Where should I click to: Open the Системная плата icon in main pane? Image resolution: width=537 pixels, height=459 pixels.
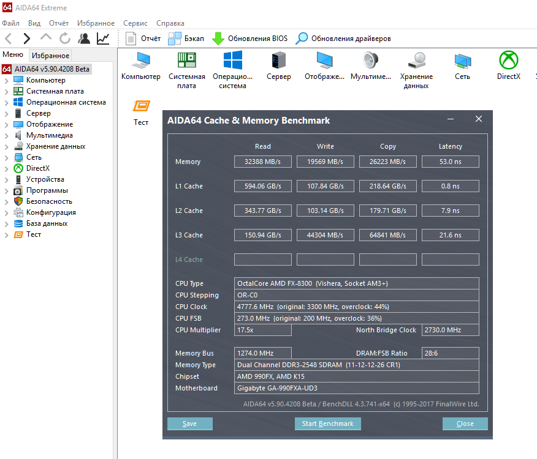[x=186, y=70]
